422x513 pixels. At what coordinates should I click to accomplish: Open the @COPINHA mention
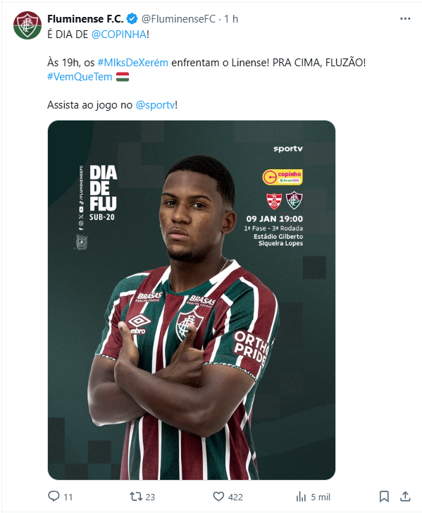119,35
